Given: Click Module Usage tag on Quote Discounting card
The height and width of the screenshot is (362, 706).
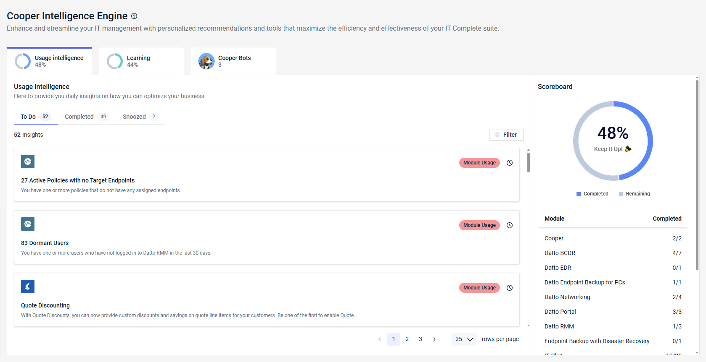Looking at the screenshot, I should (479, 288).
